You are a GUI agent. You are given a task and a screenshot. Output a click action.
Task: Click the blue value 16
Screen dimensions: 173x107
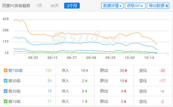pos(50,91)
